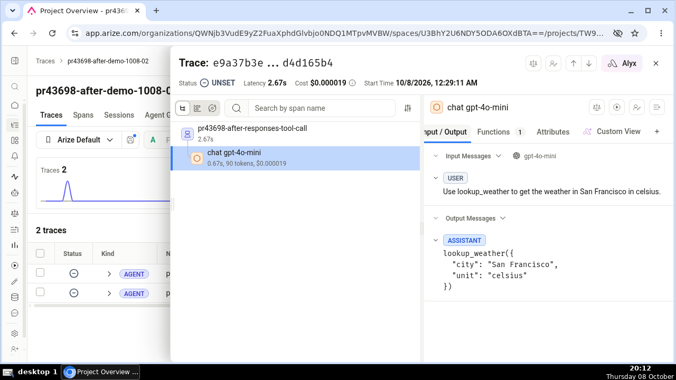
Task: Go to the home icon in sidebar
Action: pos(15,105)
